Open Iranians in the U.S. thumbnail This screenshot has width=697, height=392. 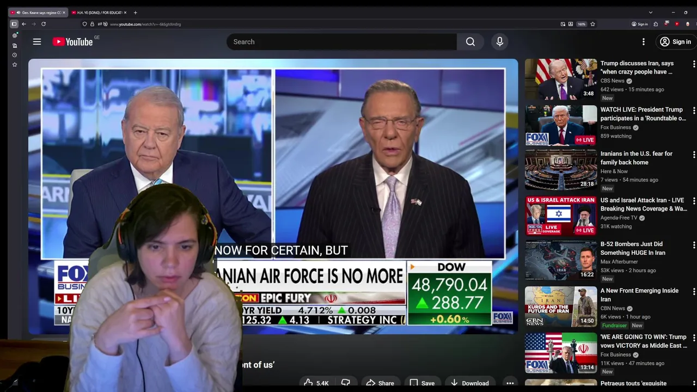click(x=561, y=169)
